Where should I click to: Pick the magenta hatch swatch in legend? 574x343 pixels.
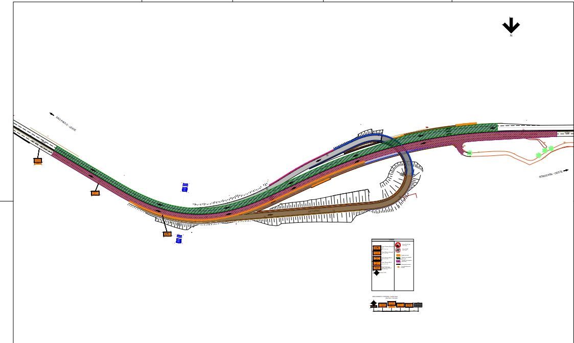[398, 262]
